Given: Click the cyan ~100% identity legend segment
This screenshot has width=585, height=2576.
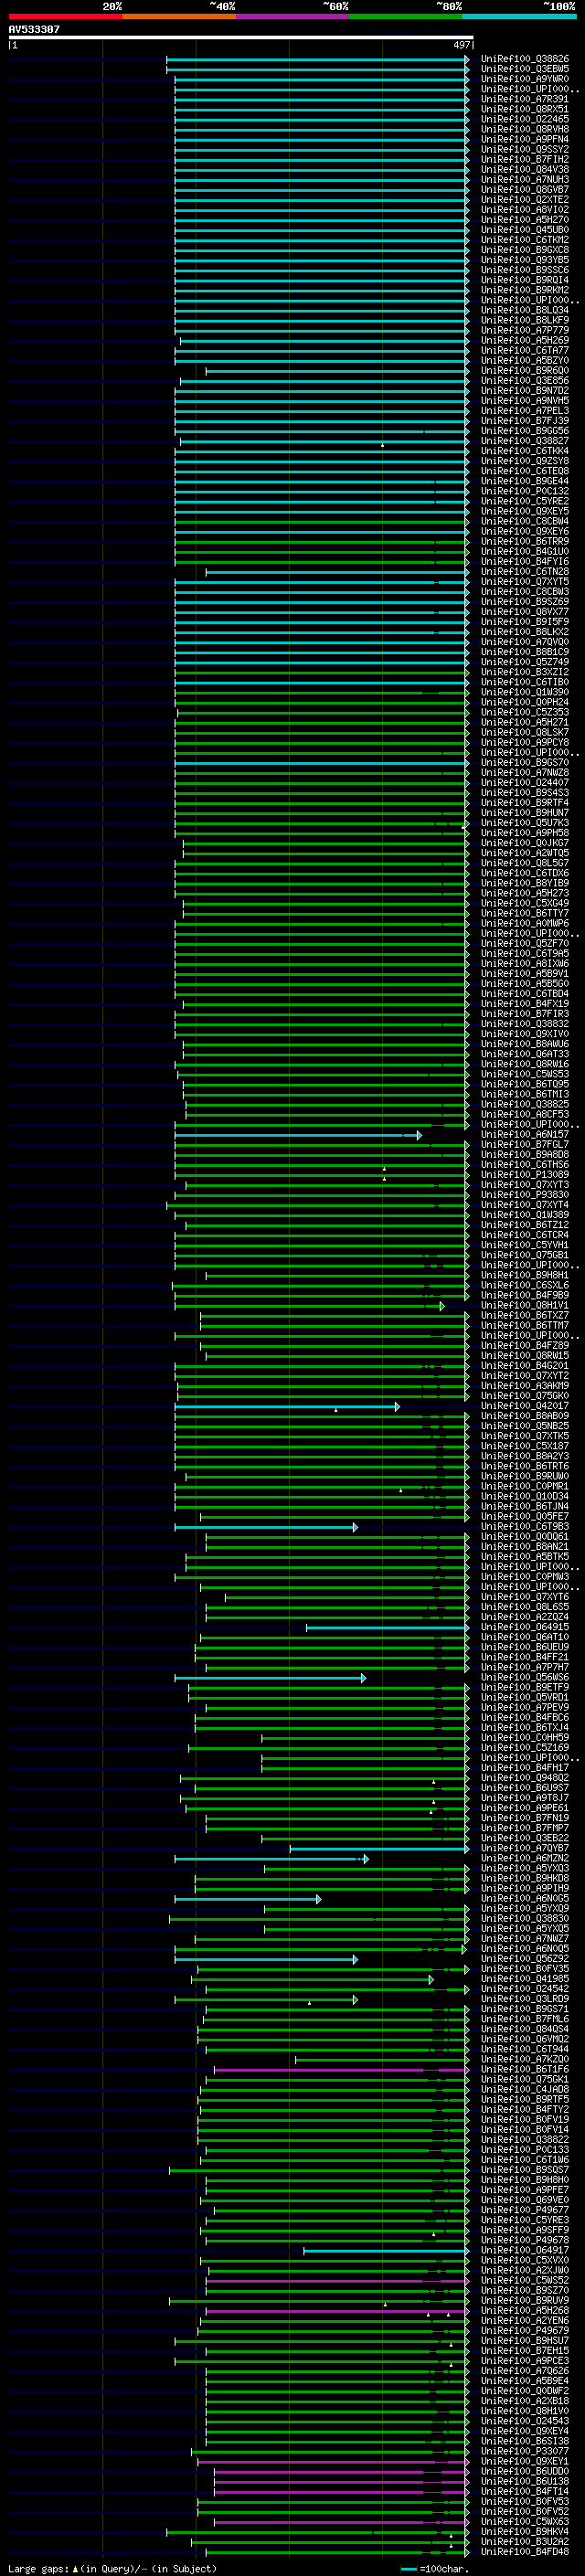Looking at the screenshot, I should coord(519,16).
